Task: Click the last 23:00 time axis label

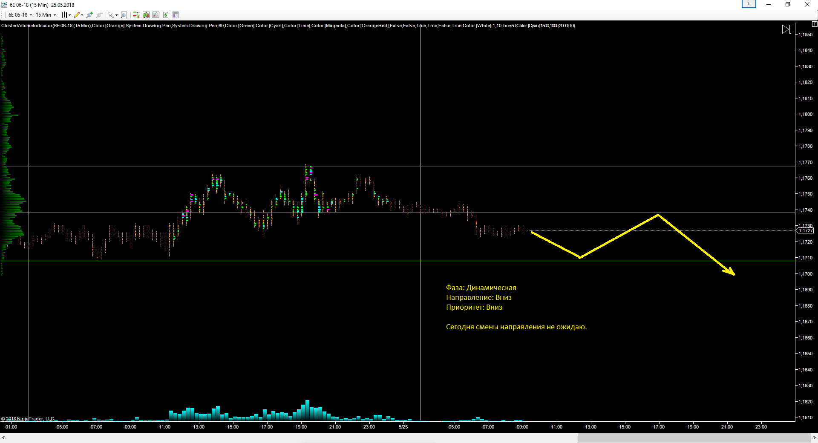Action: click(x=761, y=427)
